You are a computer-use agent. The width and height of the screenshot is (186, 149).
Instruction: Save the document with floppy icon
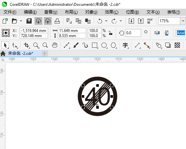pyautogui.click(x=29, y=21)
